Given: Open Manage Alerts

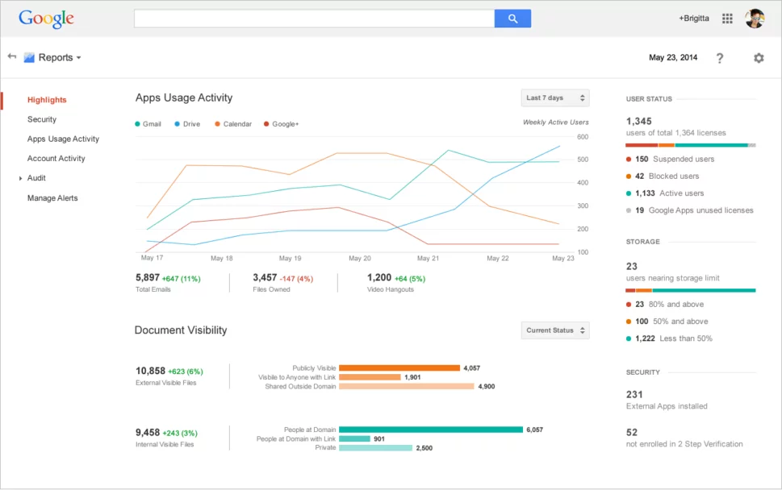Looking at the screenshot, I should pos(52,198).
